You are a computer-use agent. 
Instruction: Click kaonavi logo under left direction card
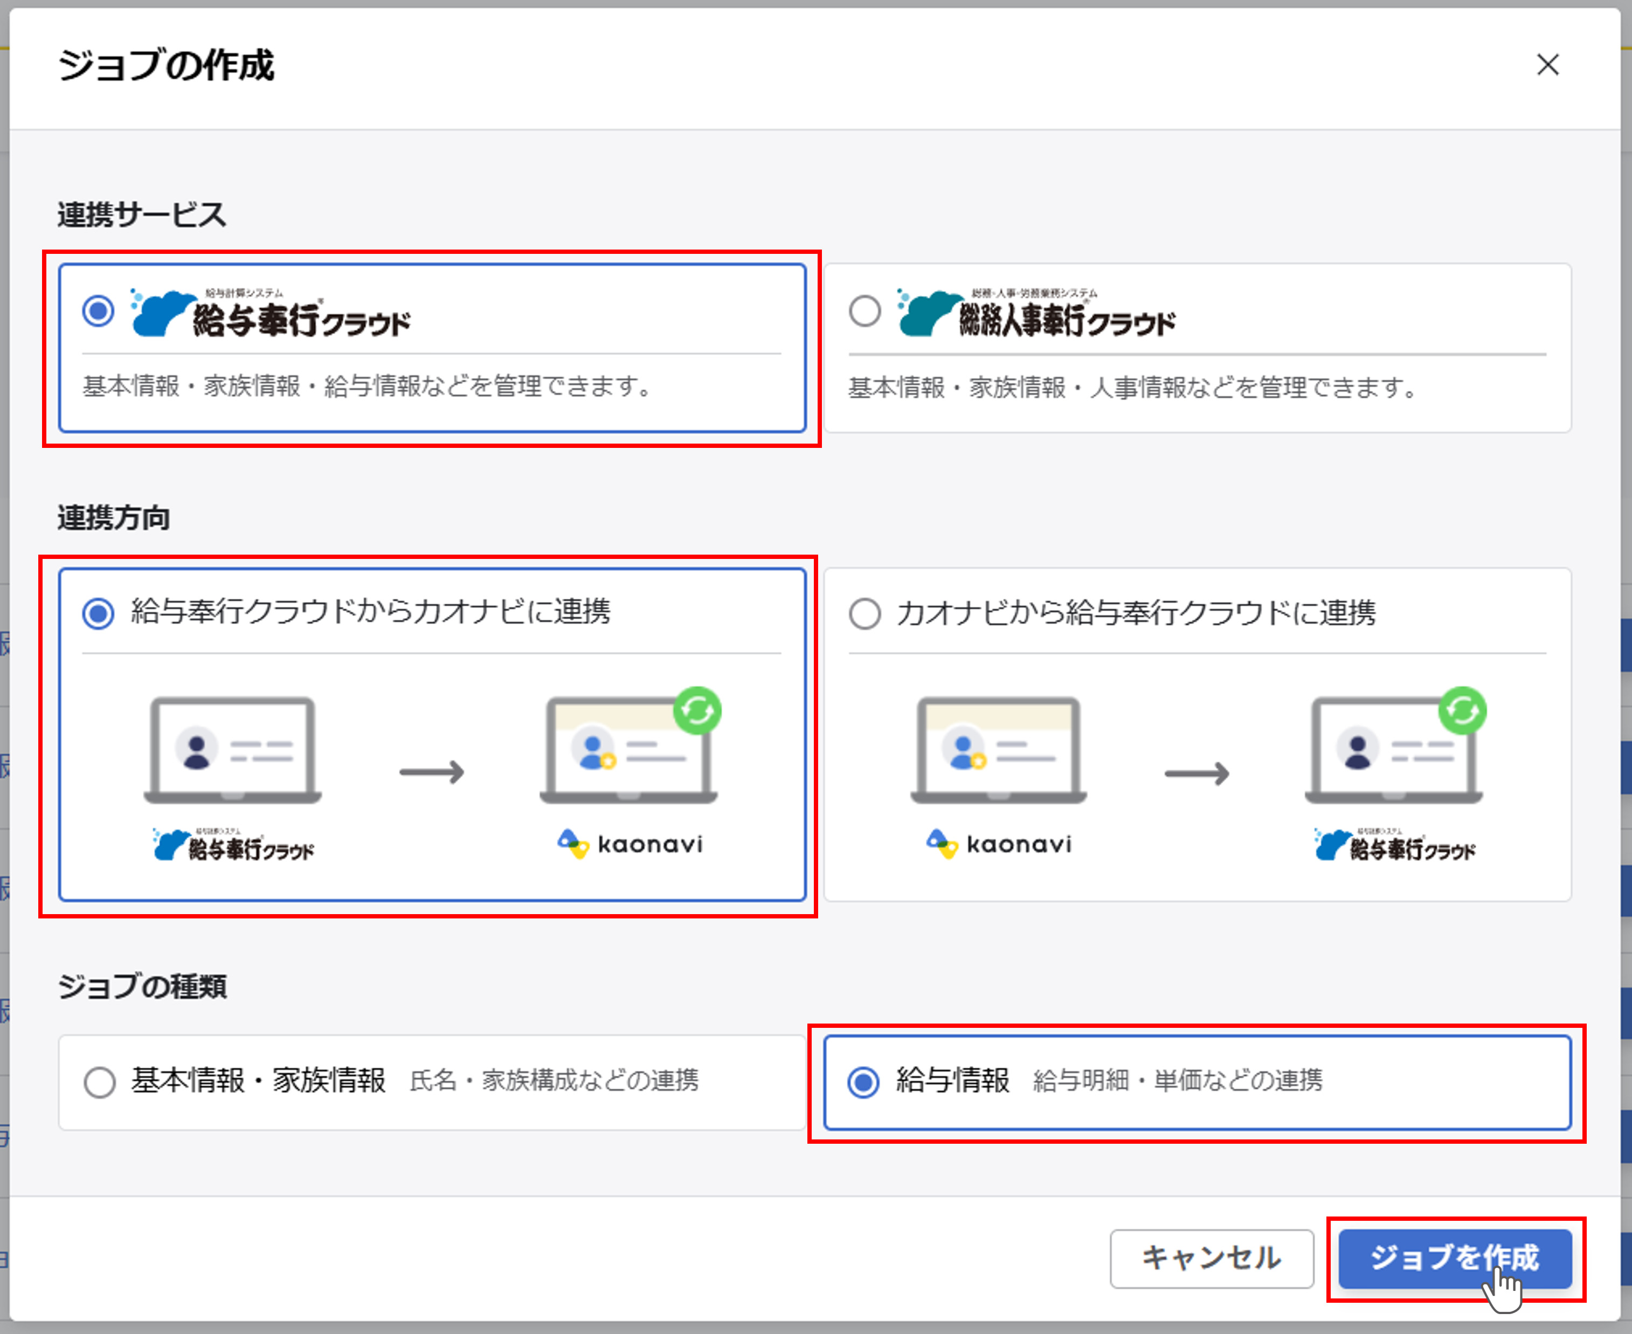(630, 845)
